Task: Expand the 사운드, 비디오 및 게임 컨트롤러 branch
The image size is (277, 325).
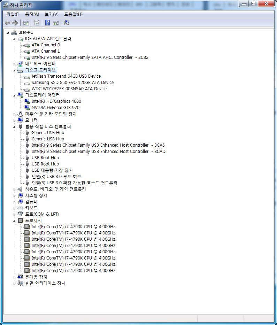Action: click(x=14, y=189)
